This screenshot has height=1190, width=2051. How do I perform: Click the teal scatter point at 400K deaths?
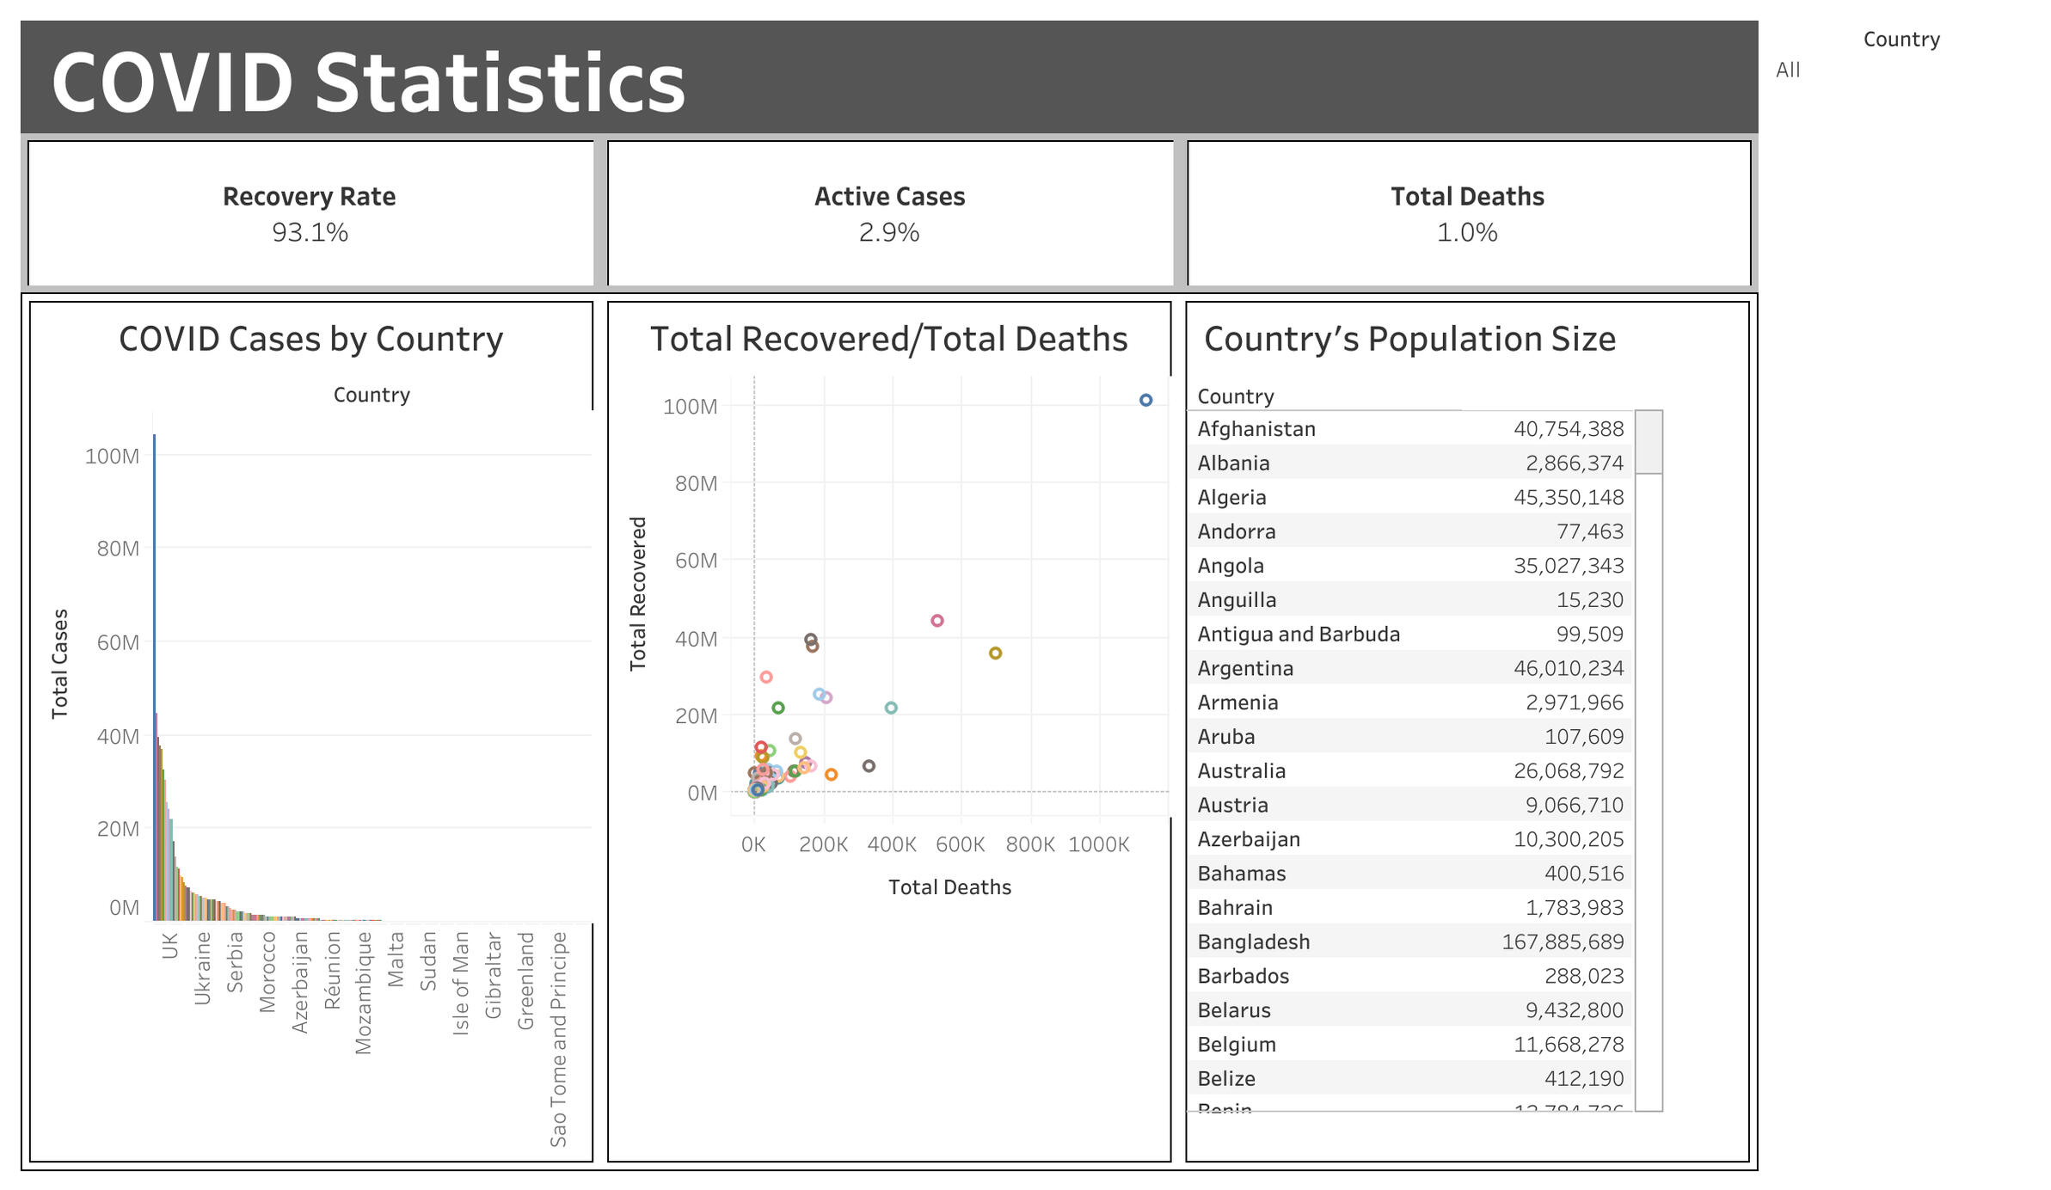point(890,708)
